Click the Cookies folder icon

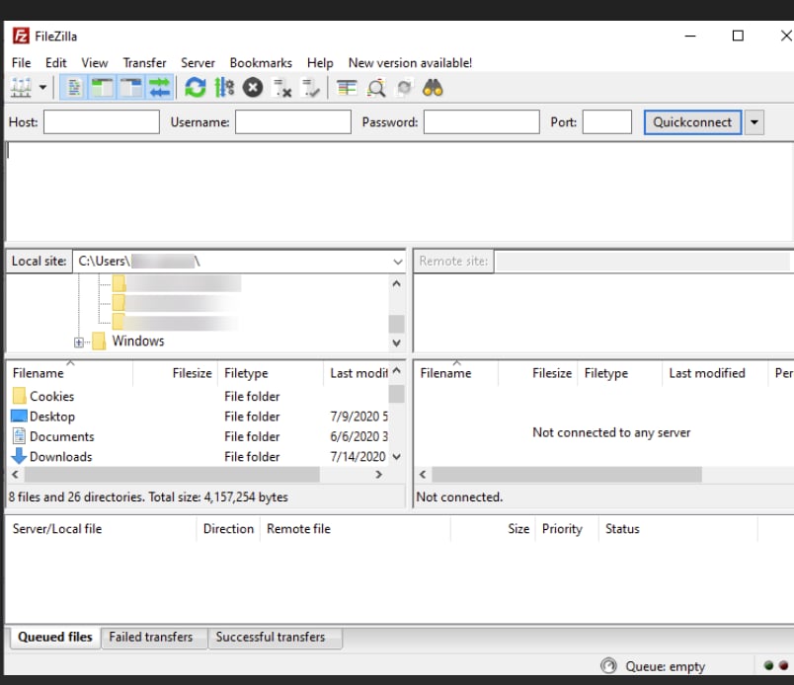[x=19, y=396]
